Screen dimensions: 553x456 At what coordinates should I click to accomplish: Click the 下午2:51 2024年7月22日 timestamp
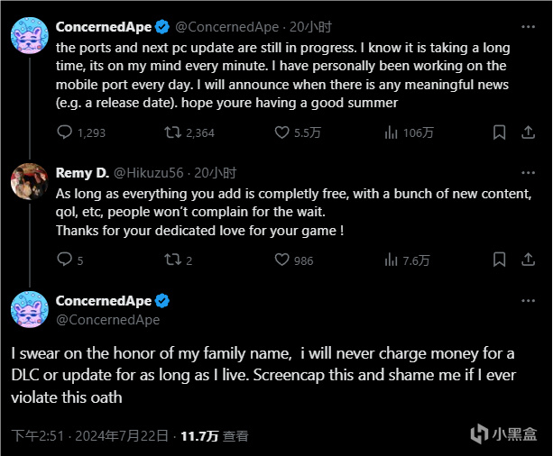(88, 436)
